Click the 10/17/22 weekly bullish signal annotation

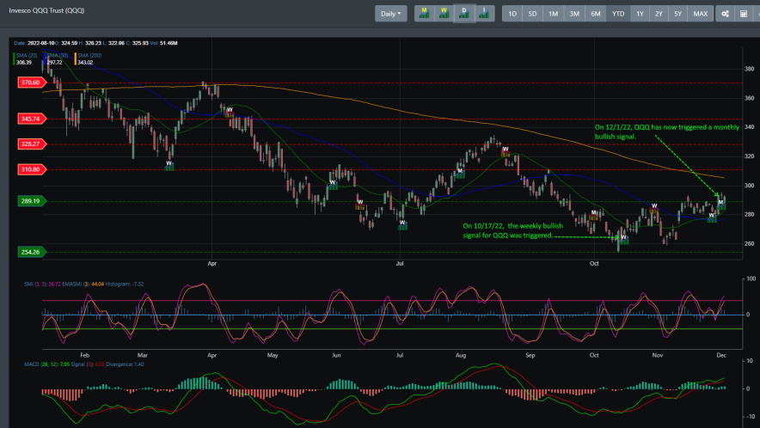point(512,230)
